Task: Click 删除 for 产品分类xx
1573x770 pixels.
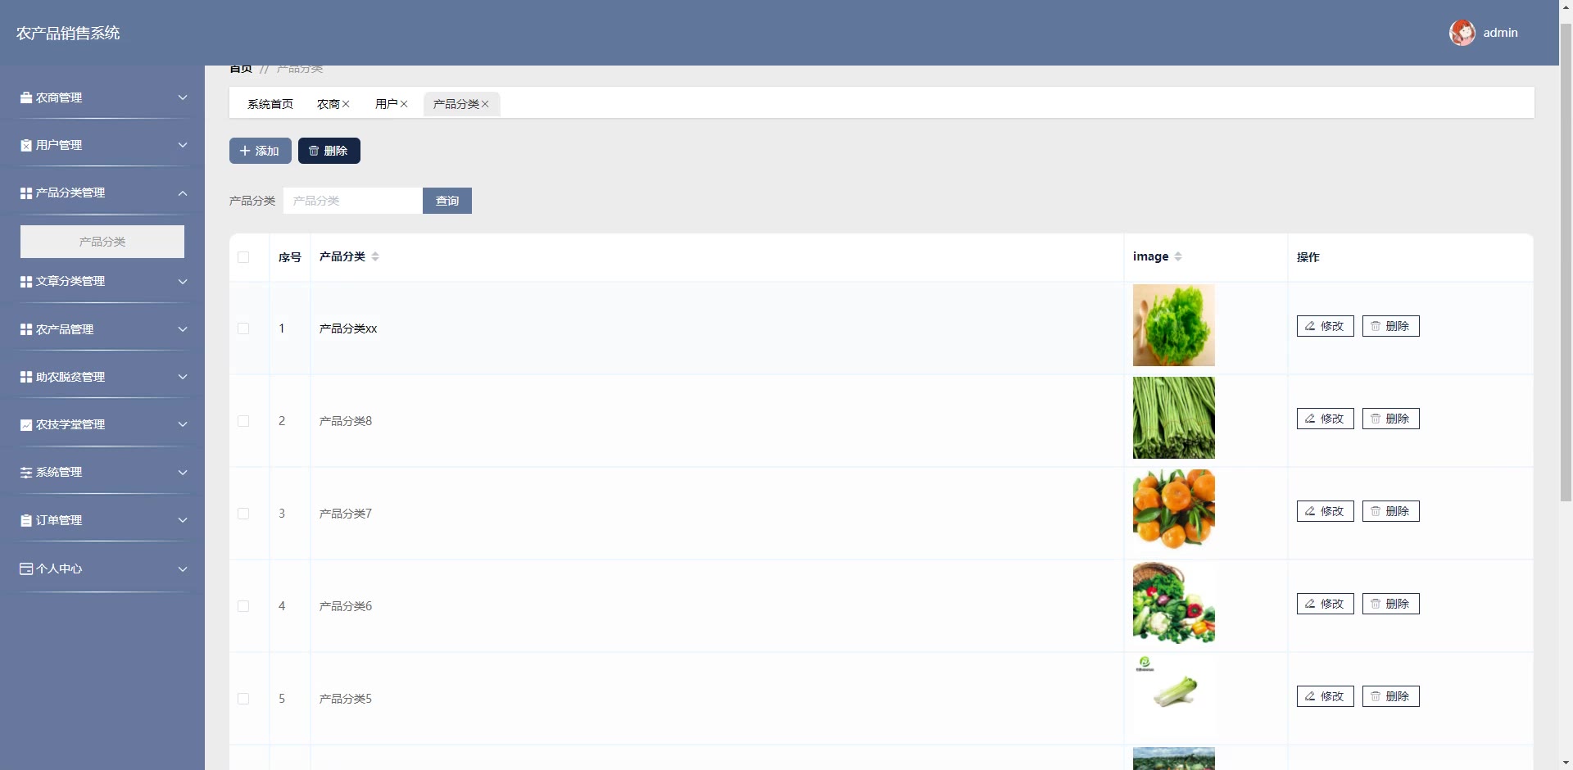Action: 1391,326
